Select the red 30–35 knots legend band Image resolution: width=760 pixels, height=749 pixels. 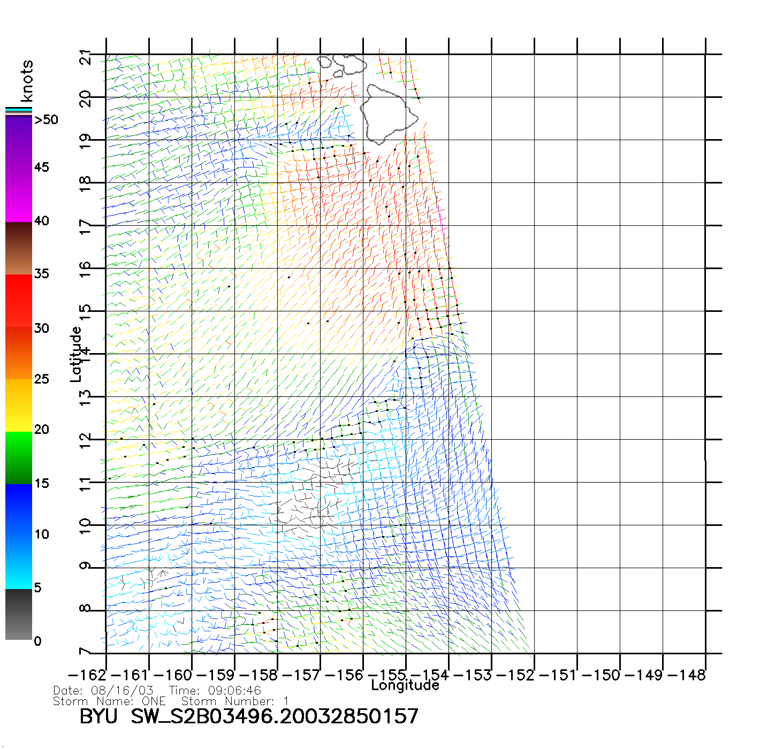point(18,301)
